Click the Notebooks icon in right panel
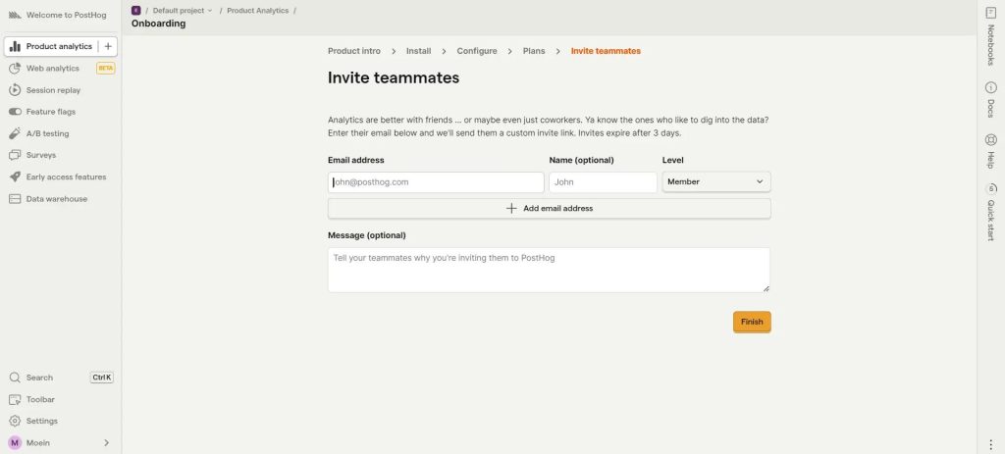 pos(990,12)
